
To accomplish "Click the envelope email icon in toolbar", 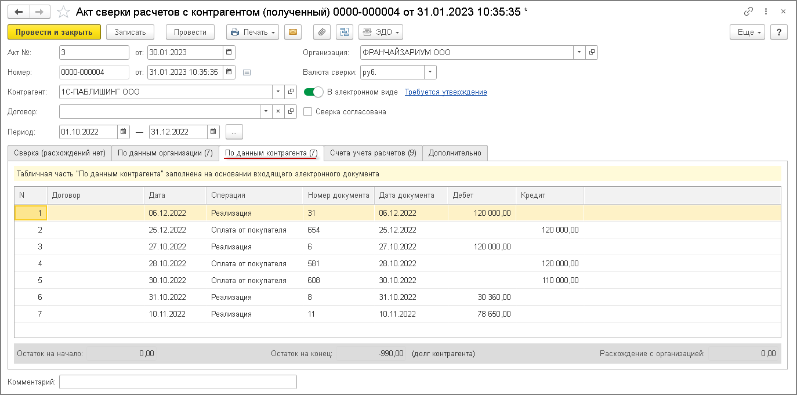I will point(293,32).
